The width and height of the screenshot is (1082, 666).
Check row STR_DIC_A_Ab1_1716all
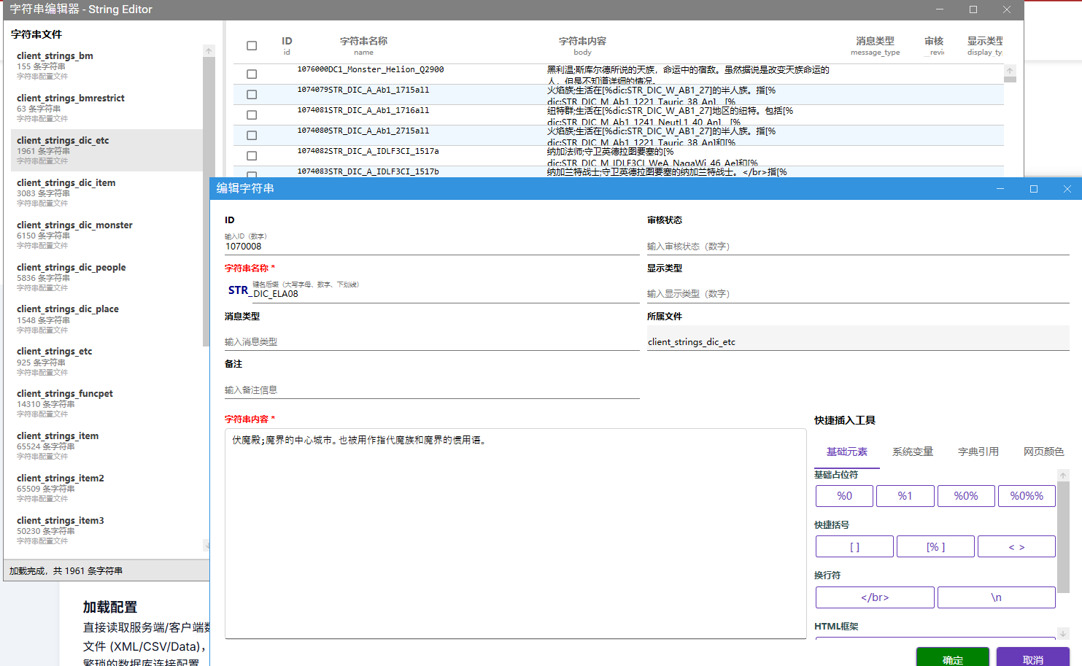click(x=252, y=115)
